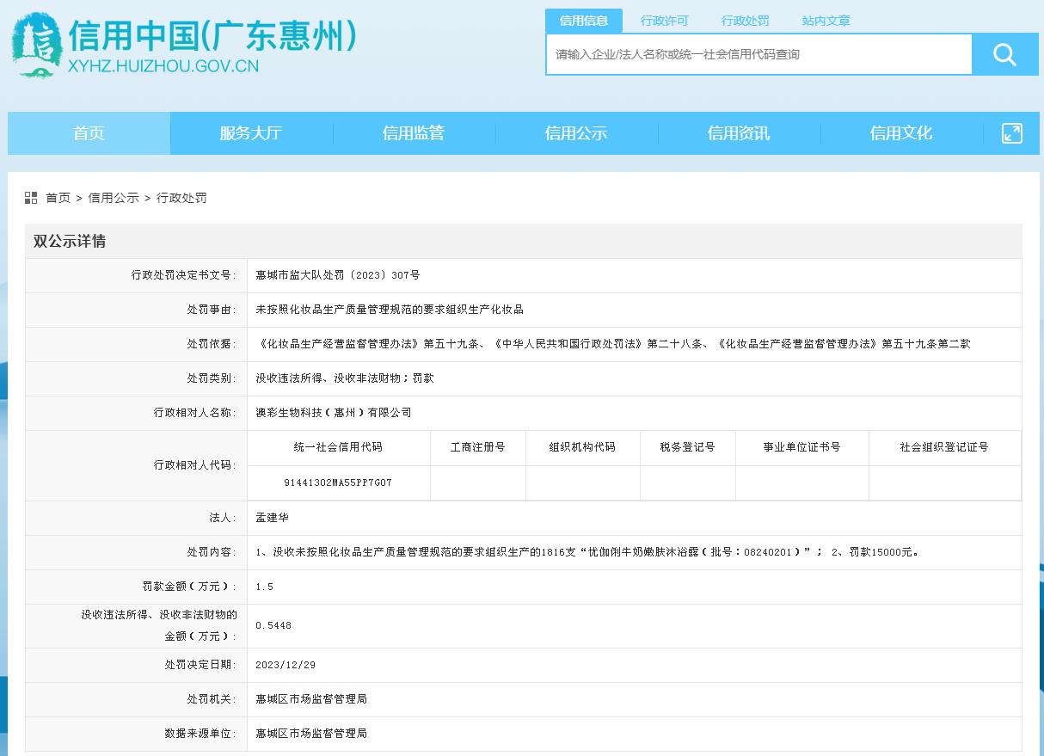The image size is (1044, 756).
Task: Open the 信用文化 navigation item
Action: (900, 133)
